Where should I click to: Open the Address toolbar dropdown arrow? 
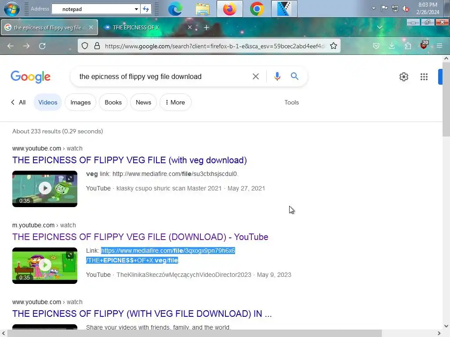pyautogui.click(x=136, y=9)
